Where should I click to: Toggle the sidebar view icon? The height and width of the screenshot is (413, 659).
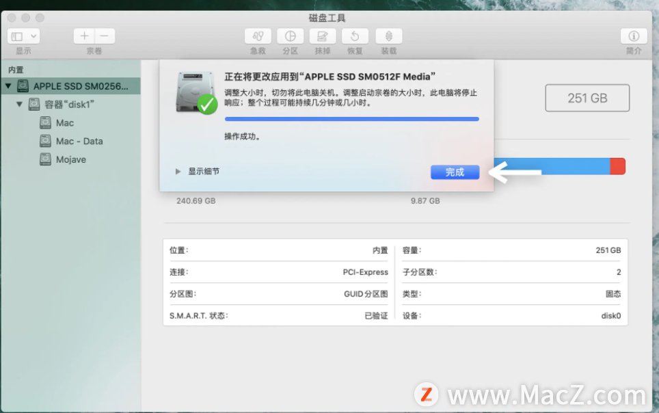[x=17, y=37]
